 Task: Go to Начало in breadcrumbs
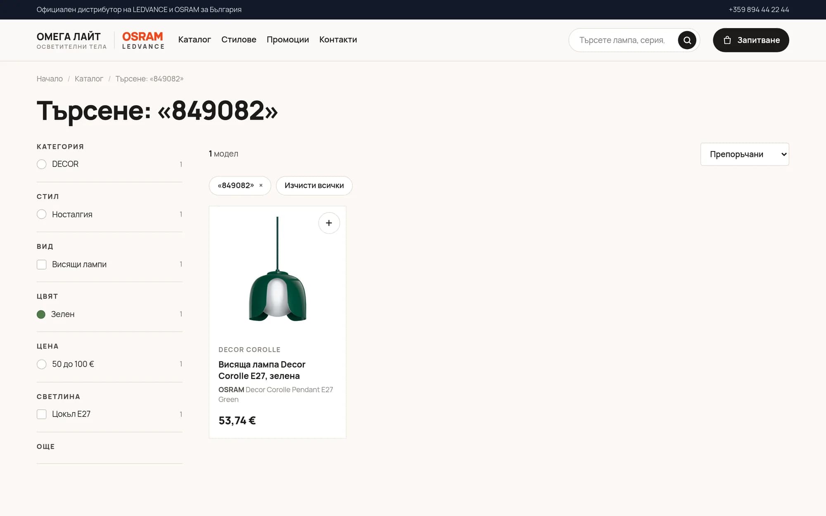point(50,78)
